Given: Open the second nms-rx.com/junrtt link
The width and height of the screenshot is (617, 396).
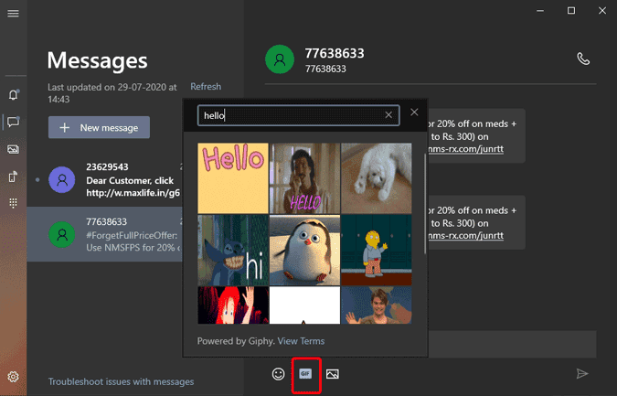Looking at the screenshot, I should 465,236.
